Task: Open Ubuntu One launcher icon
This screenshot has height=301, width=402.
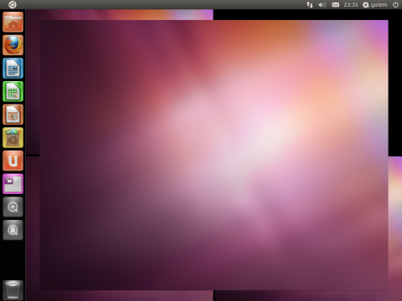Action: [13, 161]
